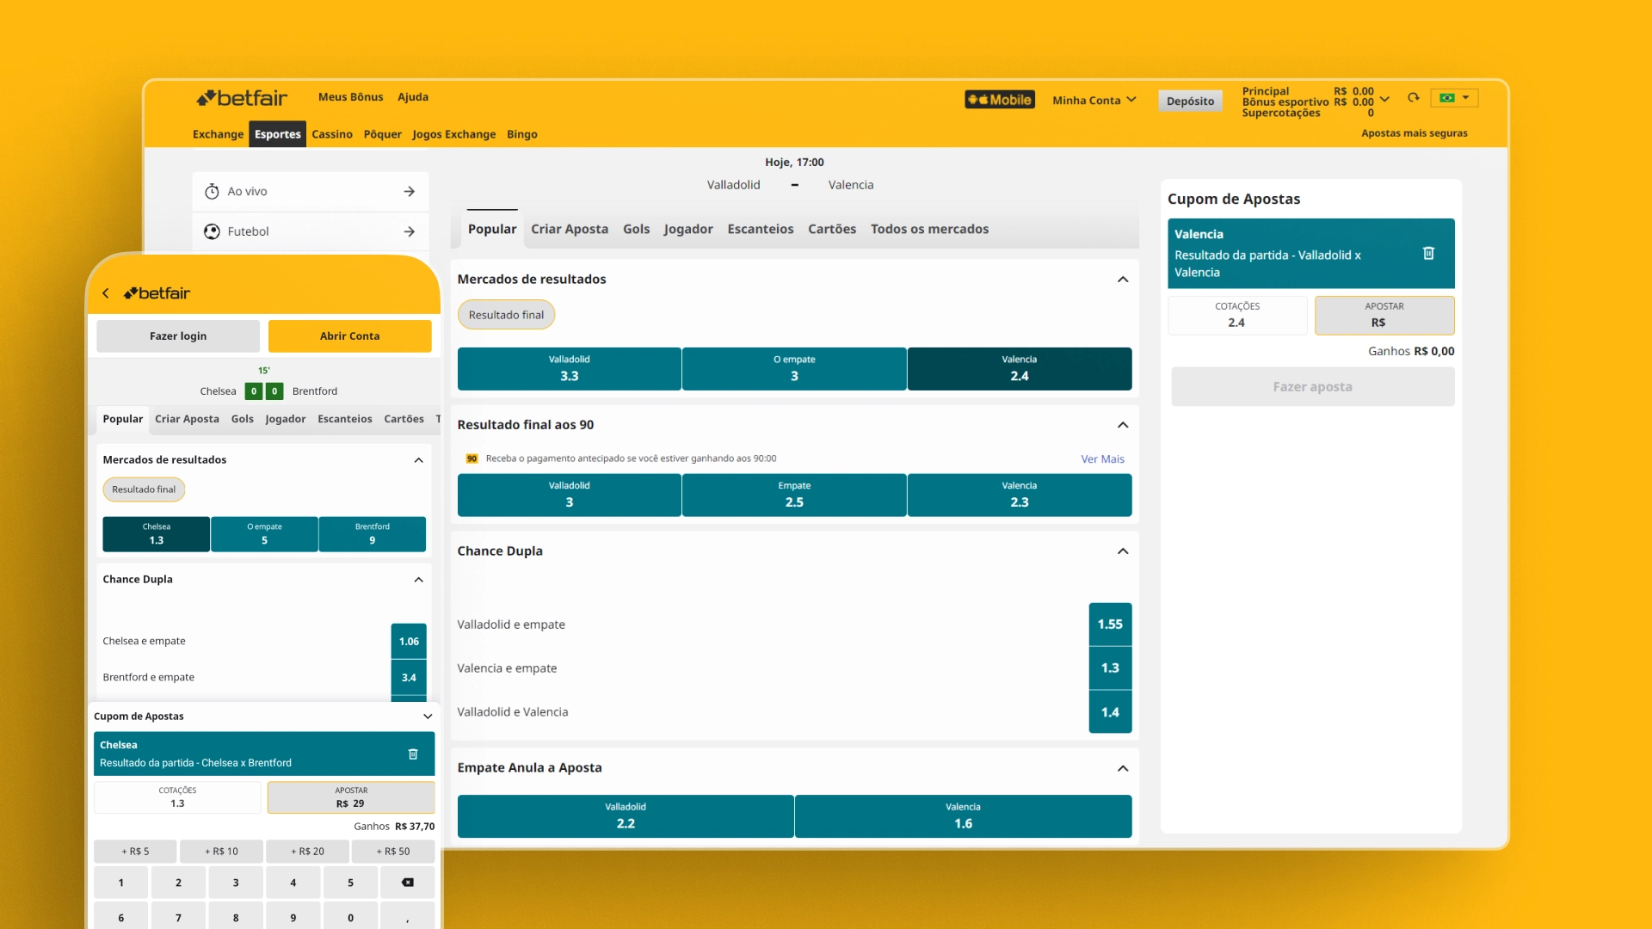1652x929 pixels.
Task: Deselect Chelsea 1.3 odds on mobile
Action: click(x=156, y=534)
